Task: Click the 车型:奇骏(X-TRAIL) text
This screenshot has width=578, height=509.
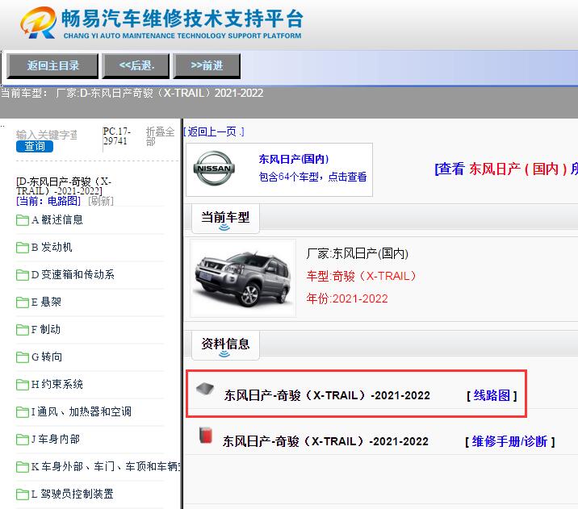Action: click(362, 276)
